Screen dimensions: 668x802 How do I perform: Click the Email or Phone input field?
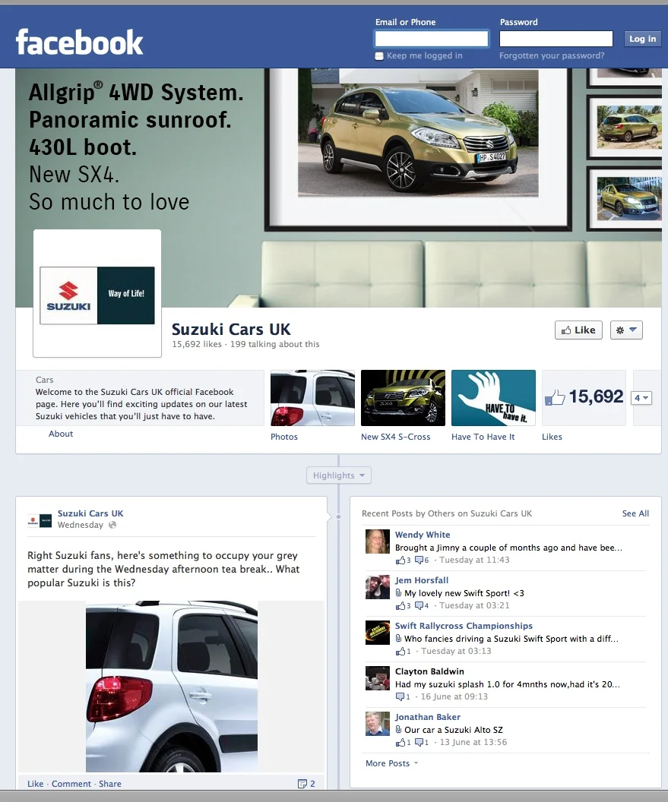[x=431, y=38]
